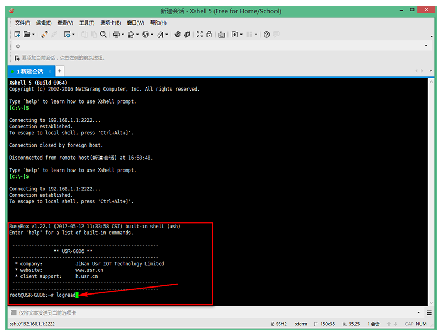Click the New Session toolbar icon
The width and height of the screenshot is (442, 335).
[x=17, y=35]
